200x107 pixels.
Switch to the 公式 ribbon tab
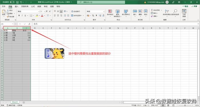pyautogui.click(x=33, y=6)
